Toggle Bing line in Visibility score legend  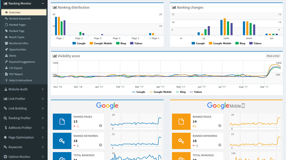click(181, 92)
